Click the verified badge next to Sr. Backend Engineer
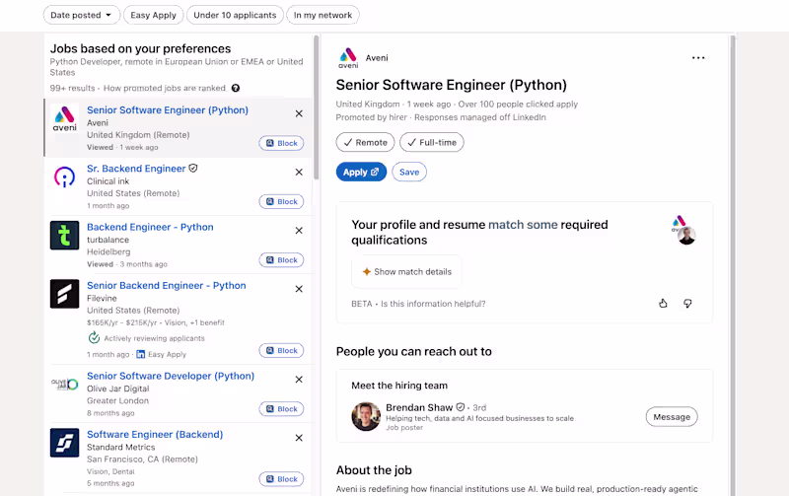 tap(193, 169)
